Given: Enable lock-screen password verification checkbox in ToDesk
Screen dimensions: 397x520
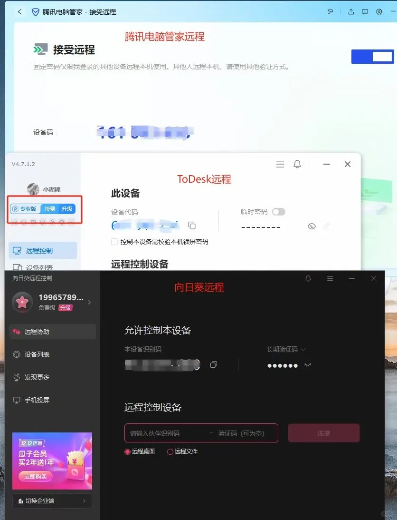Looking at the screenshot, I should (x=114, y=241).
